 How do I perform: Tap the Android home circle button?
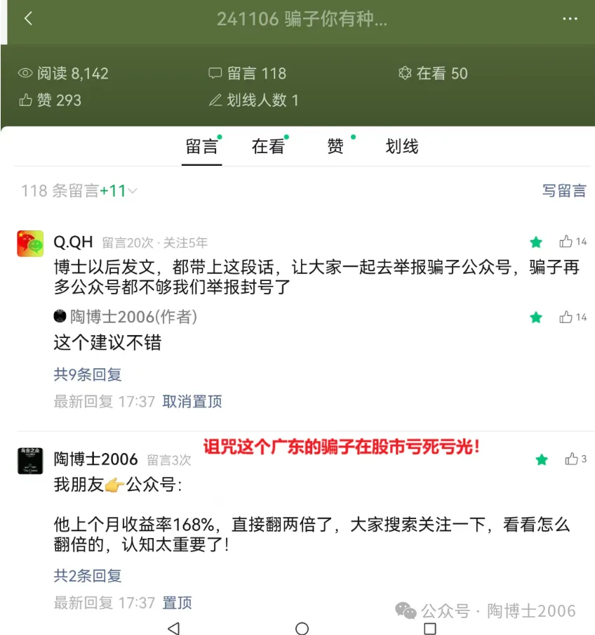302,628
